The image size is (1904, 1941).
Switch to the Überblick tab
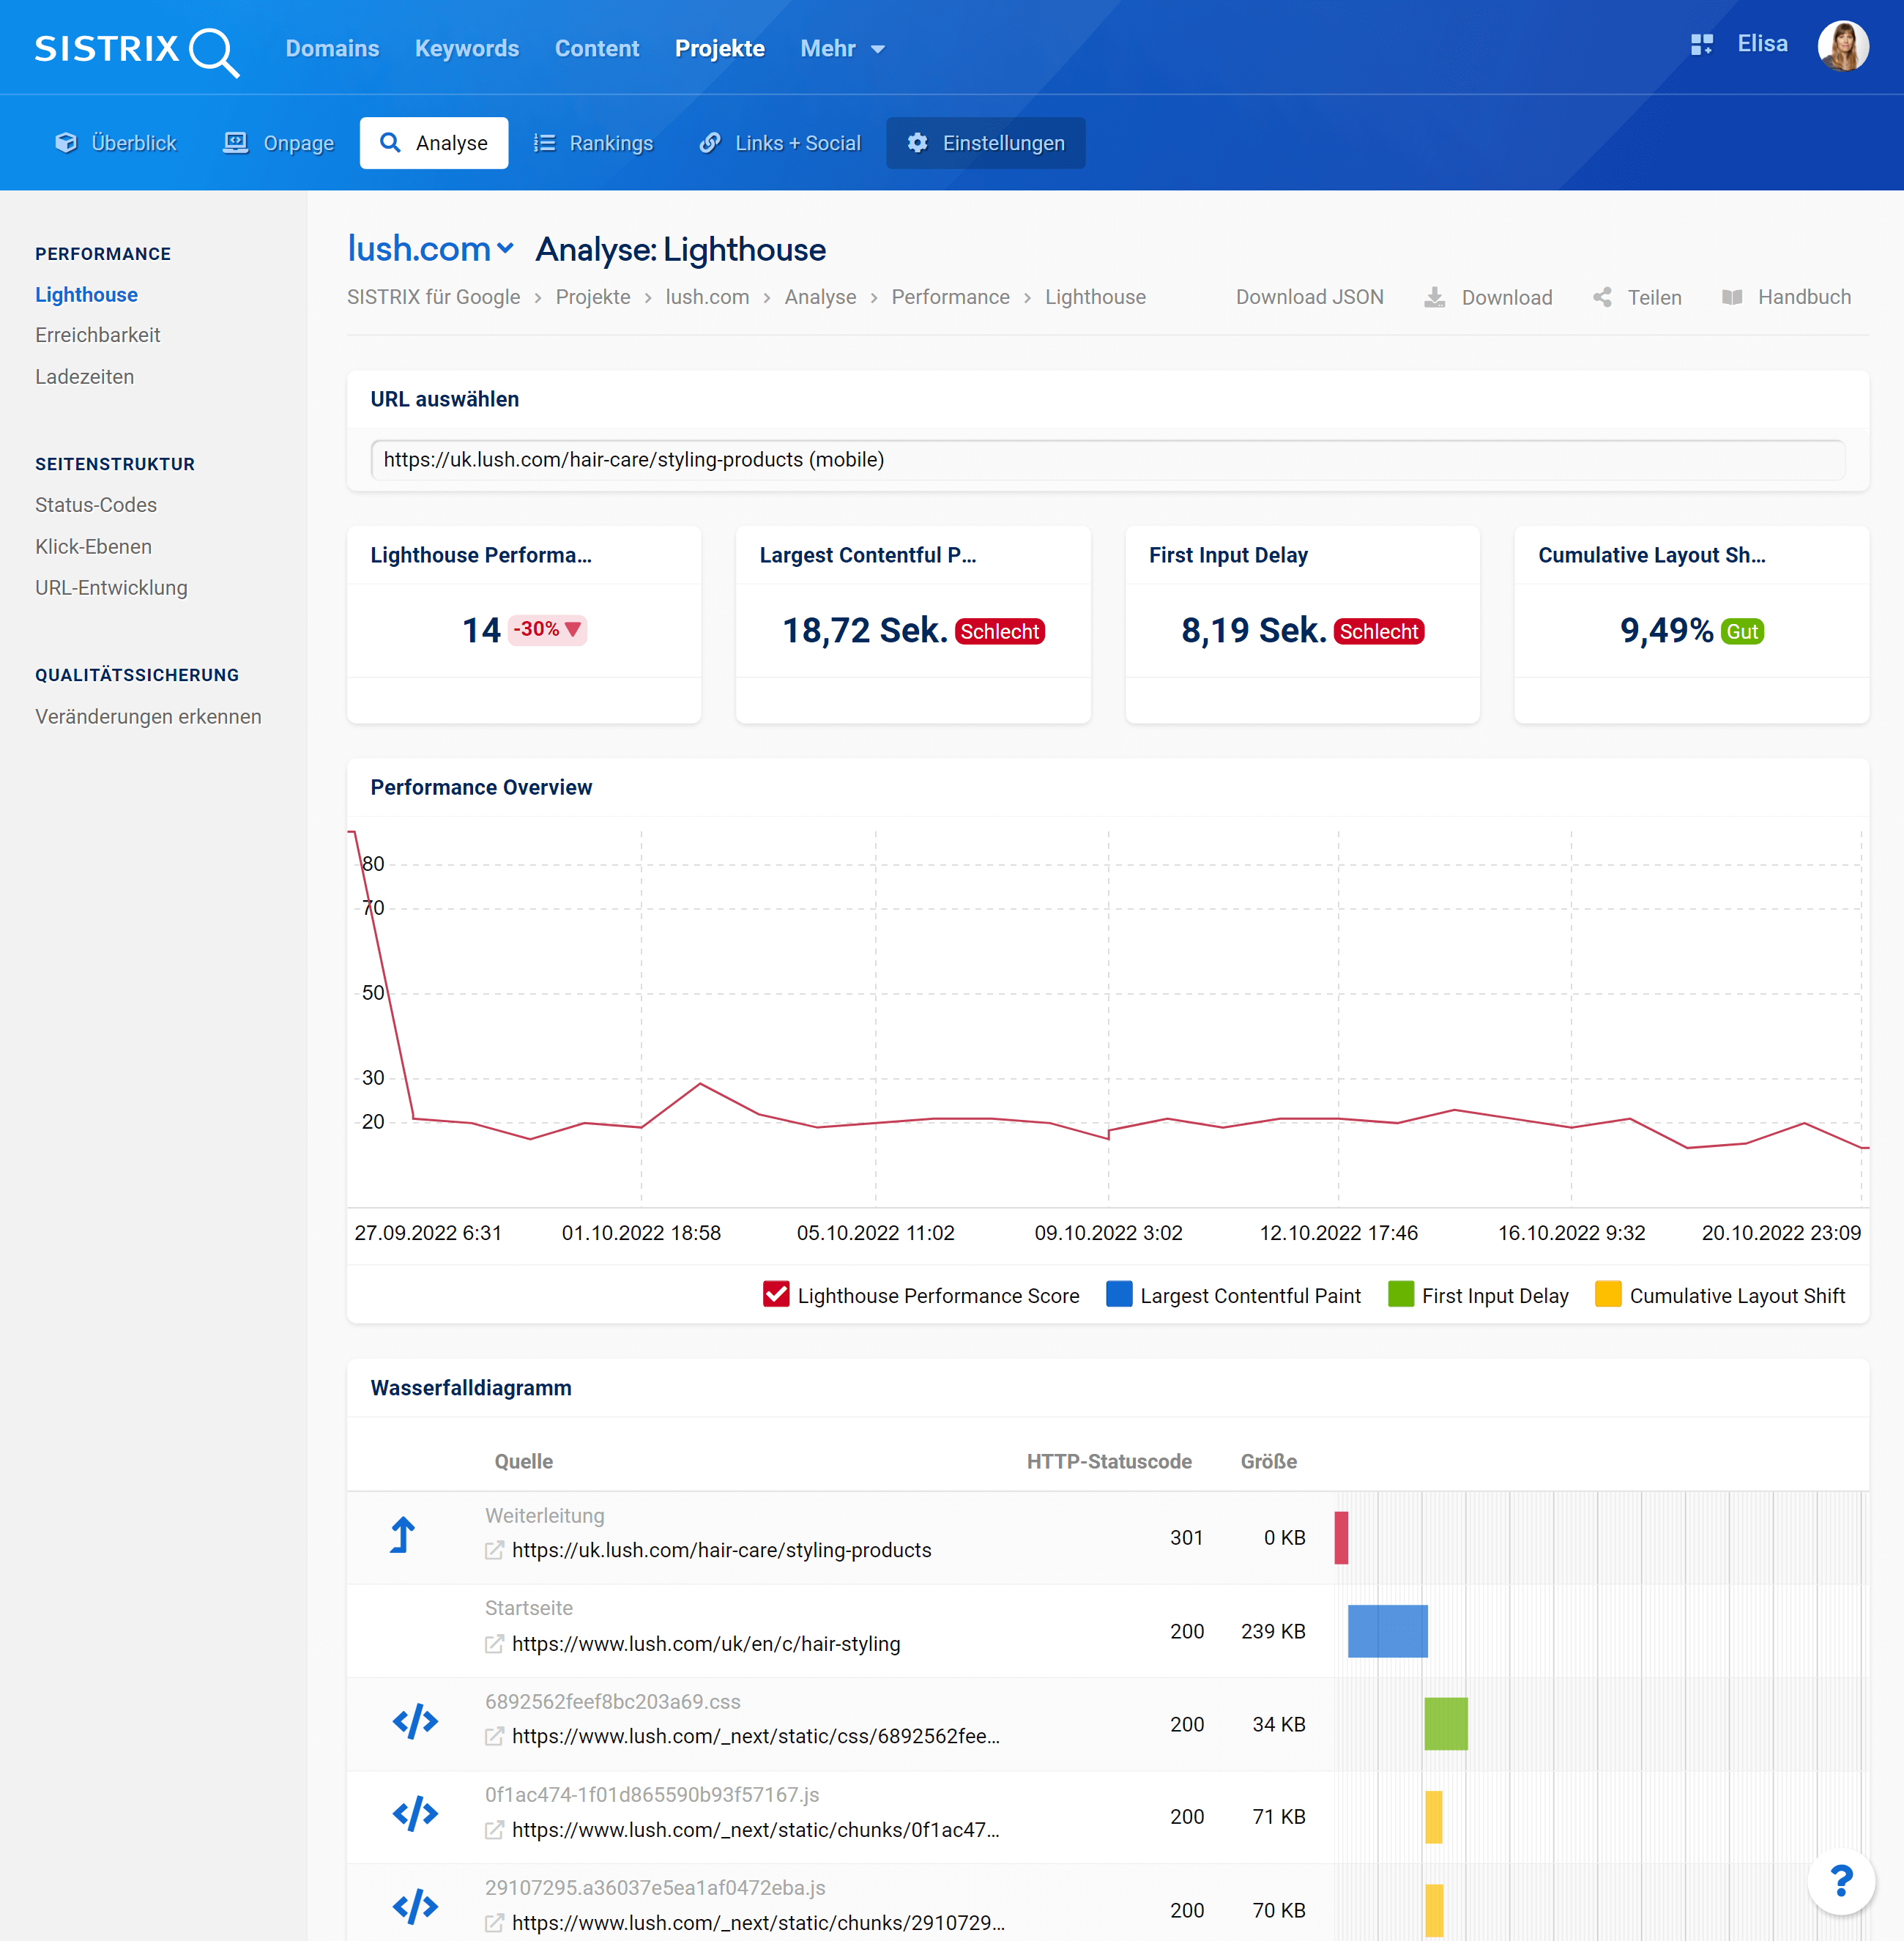(x=116, y=143)
